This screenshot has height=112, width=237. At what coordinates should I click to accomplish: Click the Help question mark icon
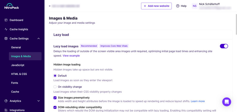click(178, 6)
